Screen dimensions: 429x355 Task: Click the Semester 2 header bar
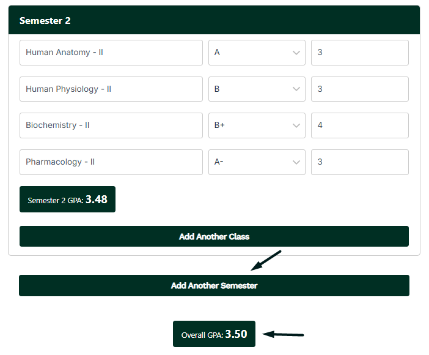click(214, 21)
